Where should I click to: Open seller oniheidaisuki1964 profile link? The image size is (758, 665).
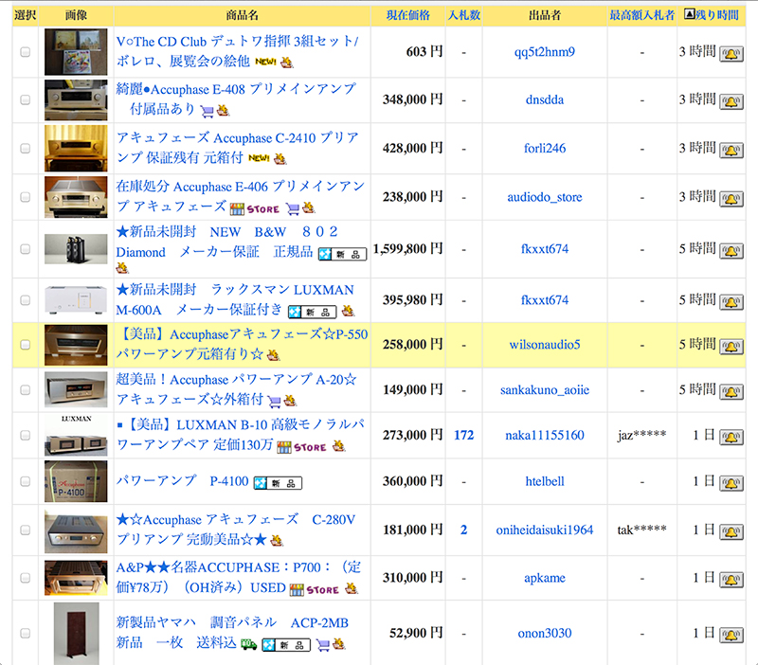coord(545,530)
